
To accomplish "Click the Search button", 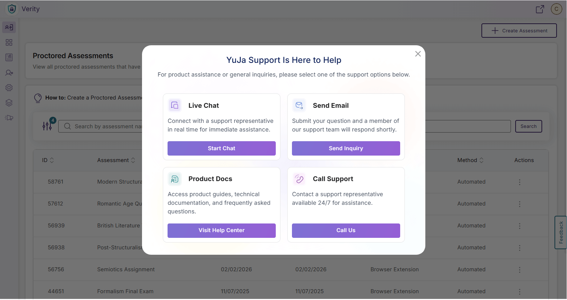I will tap(528, 126).
